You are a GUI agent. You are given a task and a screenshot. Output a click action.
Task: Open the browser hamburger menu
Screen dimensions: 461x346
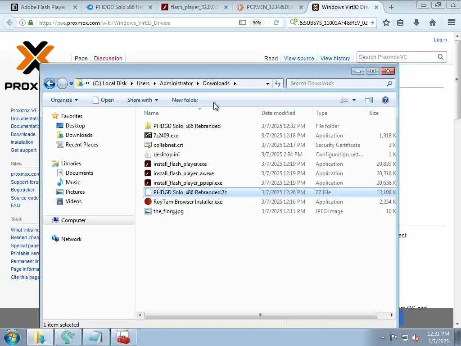[x=452, y=23]
